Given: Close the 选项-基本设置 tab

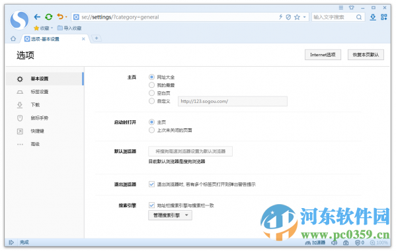Looking at the screenshot, I should [83, 39].
